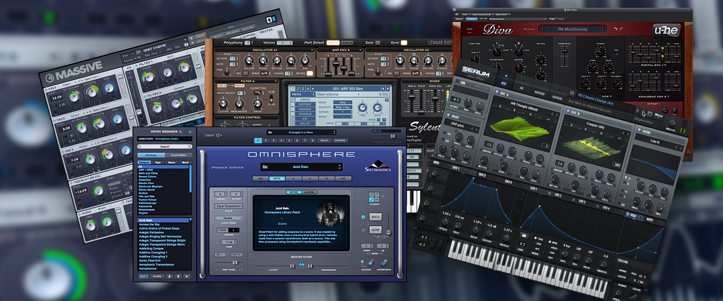Switch to the LAYERS tab in Omnisphere

(309, 192)
